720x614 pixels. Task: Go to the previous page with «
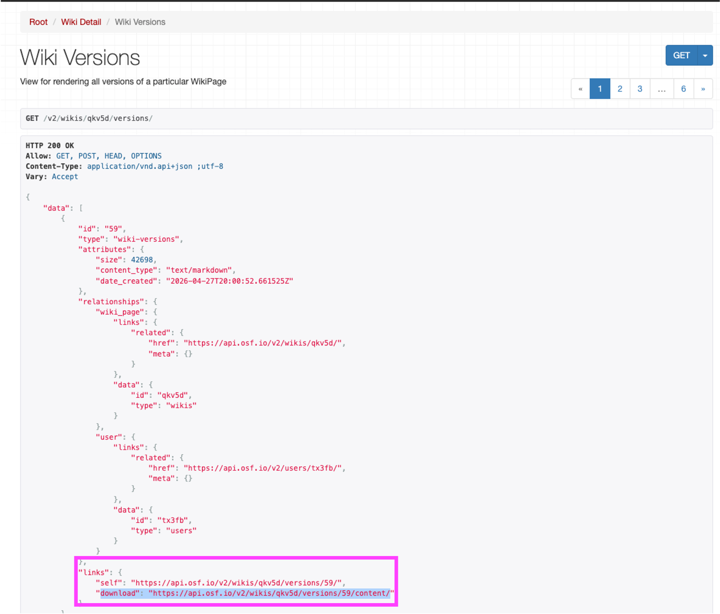click(x=580, y=89)
